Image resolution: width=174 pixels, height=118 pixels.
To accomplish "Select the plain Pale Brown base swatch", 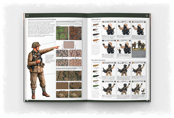I will [69, 45].
